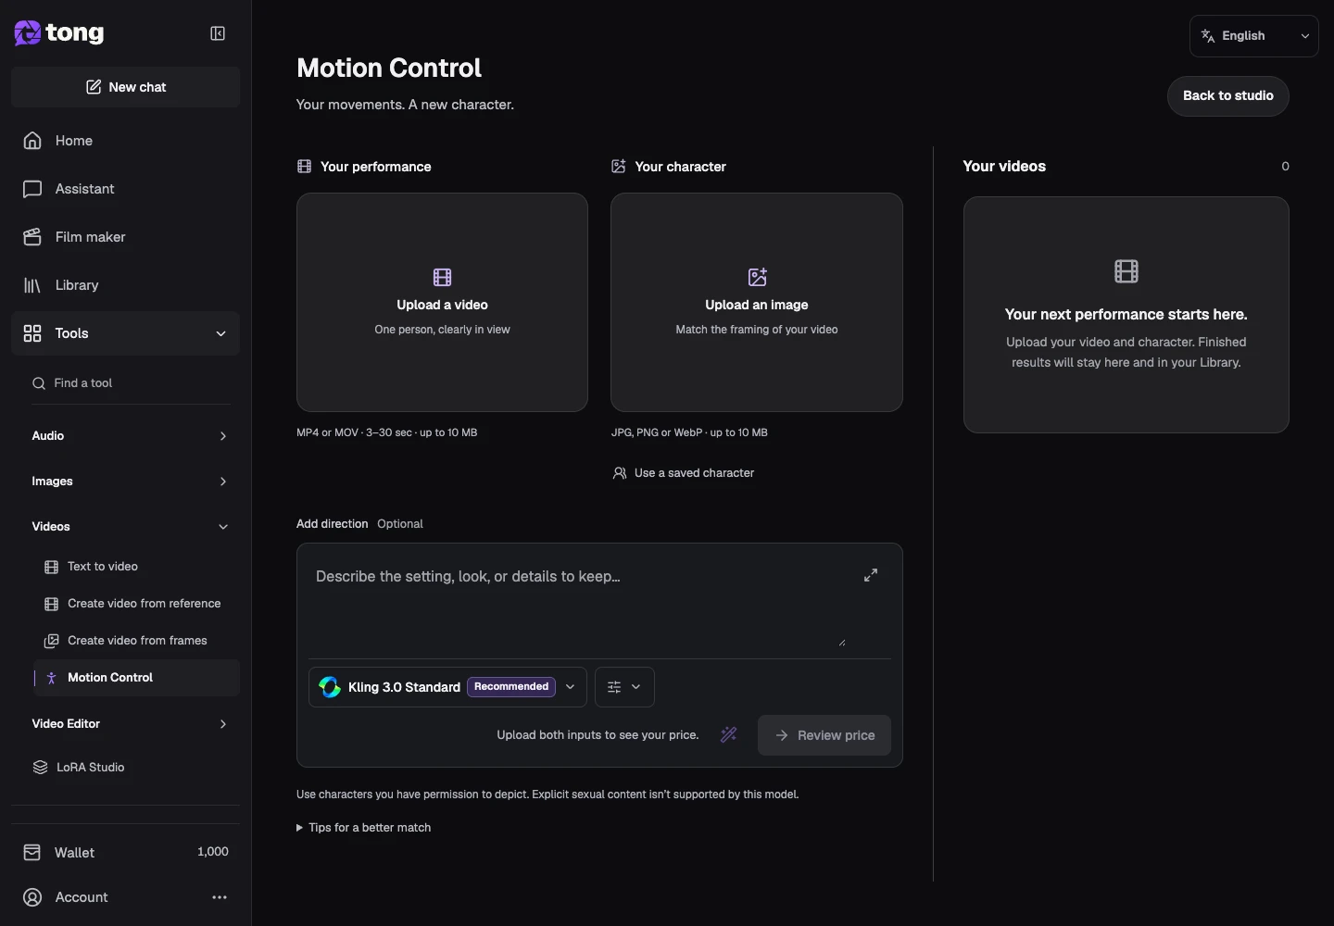Click the tong logo
Image resolution: width=1334 pixels, height=926 pixels.
coord(59,33)
